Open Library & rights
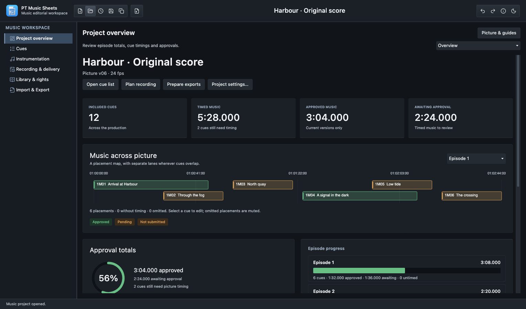Screen dimensions: 526x309 (39, 80)
